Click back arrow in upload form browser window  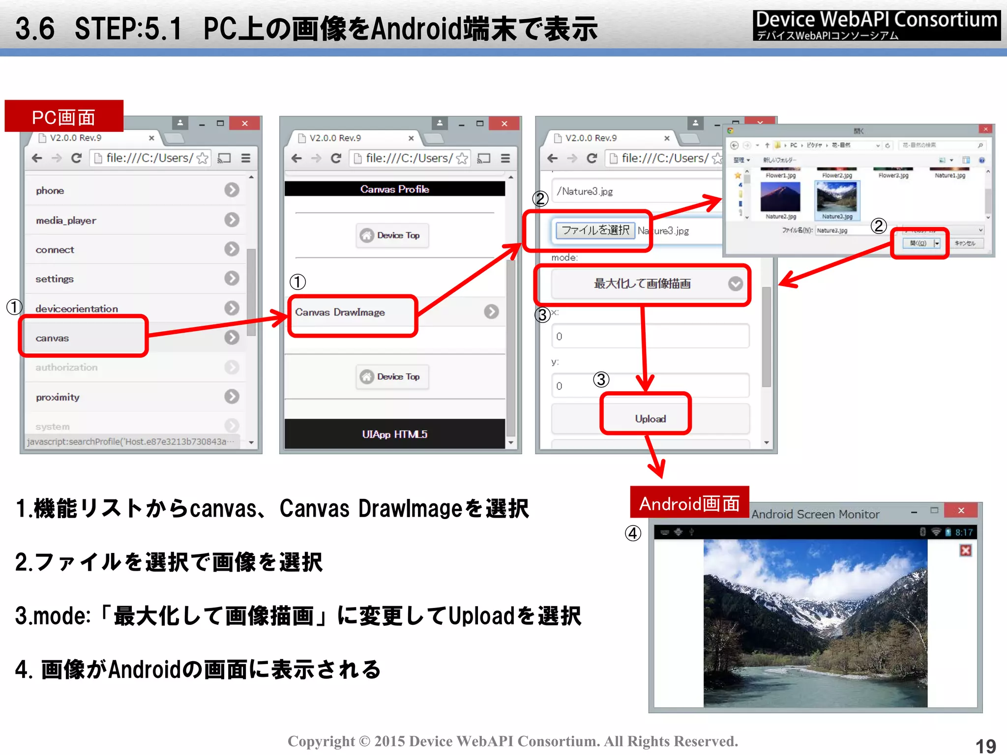(x=552, y=158)
